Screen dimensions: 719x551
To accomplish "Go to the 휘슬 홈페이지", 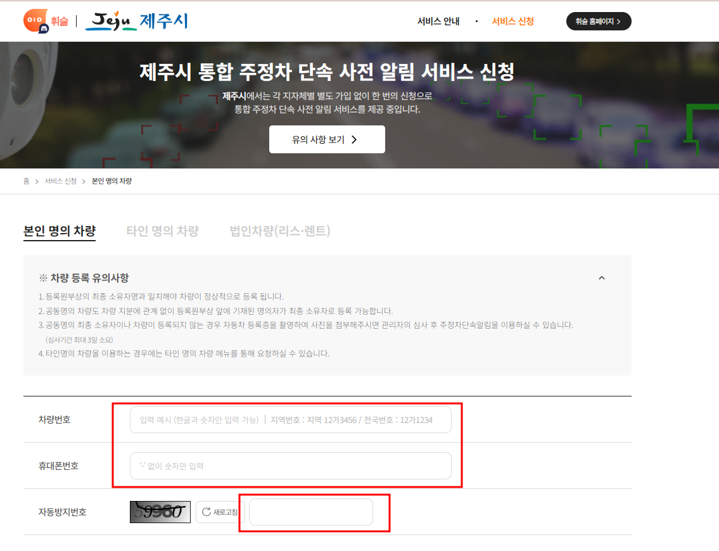I will (598, 21).
